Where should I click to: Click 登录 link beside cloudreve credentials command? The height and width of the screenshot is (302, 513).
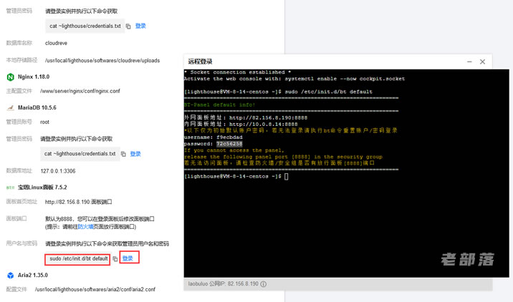tap(140, 26)
